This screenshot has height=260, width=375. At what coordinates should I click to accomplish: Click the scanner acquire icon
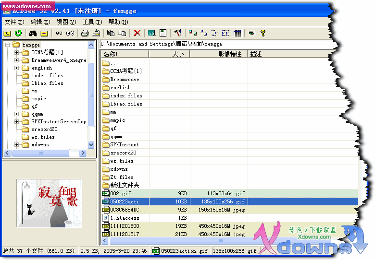[97, 33]
